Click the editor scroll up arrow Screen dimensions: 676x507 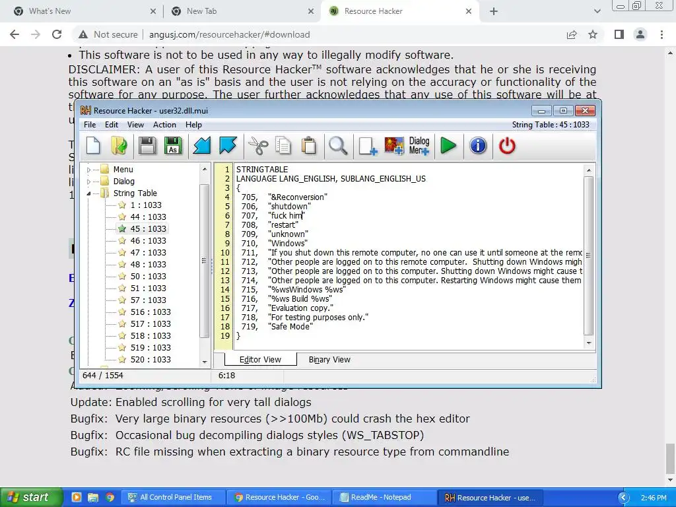point(588,170)
